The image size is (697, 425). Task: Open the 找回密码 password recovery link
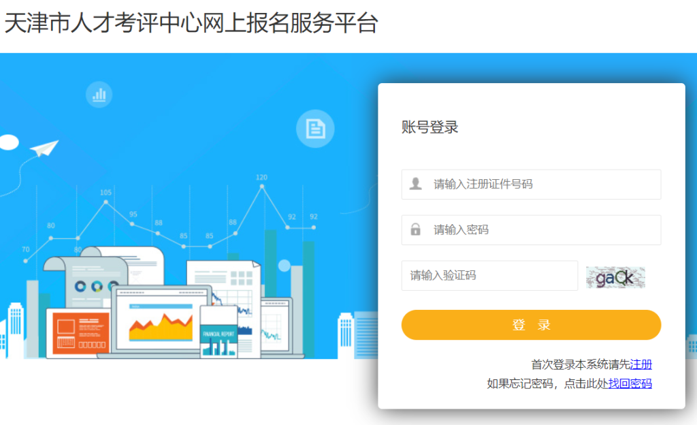click(630, 383)
